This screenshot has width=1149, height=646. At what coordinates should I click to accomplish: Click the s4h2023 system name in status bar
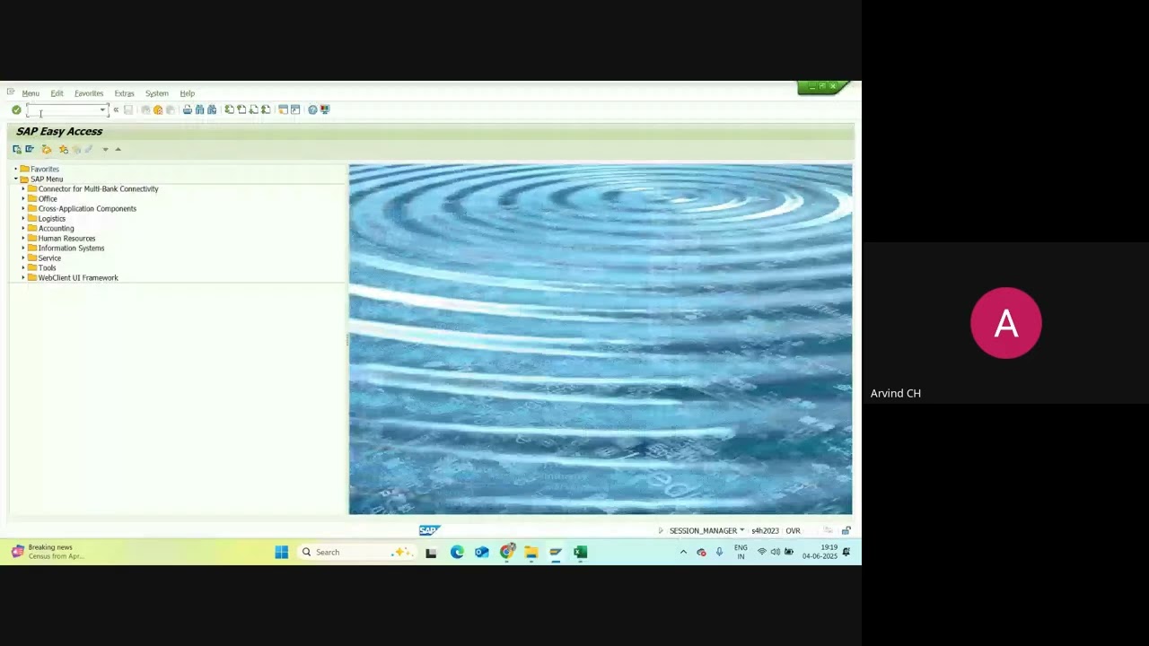pos(765,530)
